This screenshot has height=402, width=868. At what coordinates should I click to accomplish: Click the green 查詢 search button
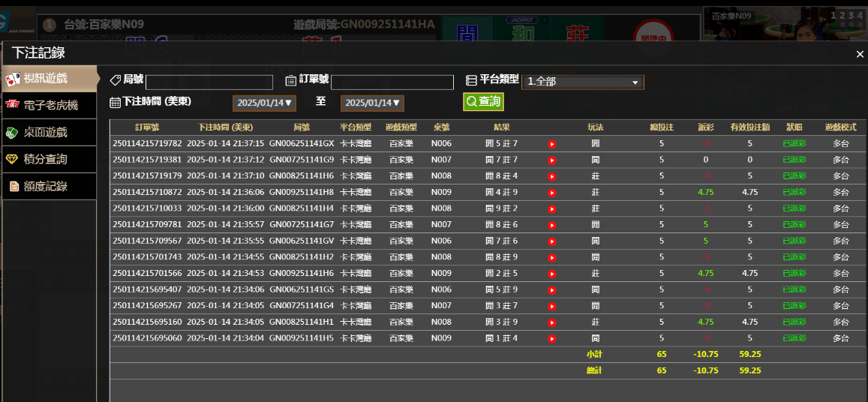point(482,102)
